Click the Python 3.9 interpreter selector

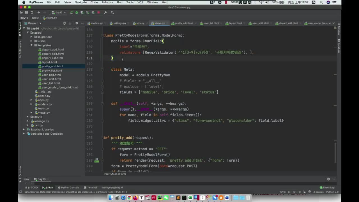[x=332, y=192]
